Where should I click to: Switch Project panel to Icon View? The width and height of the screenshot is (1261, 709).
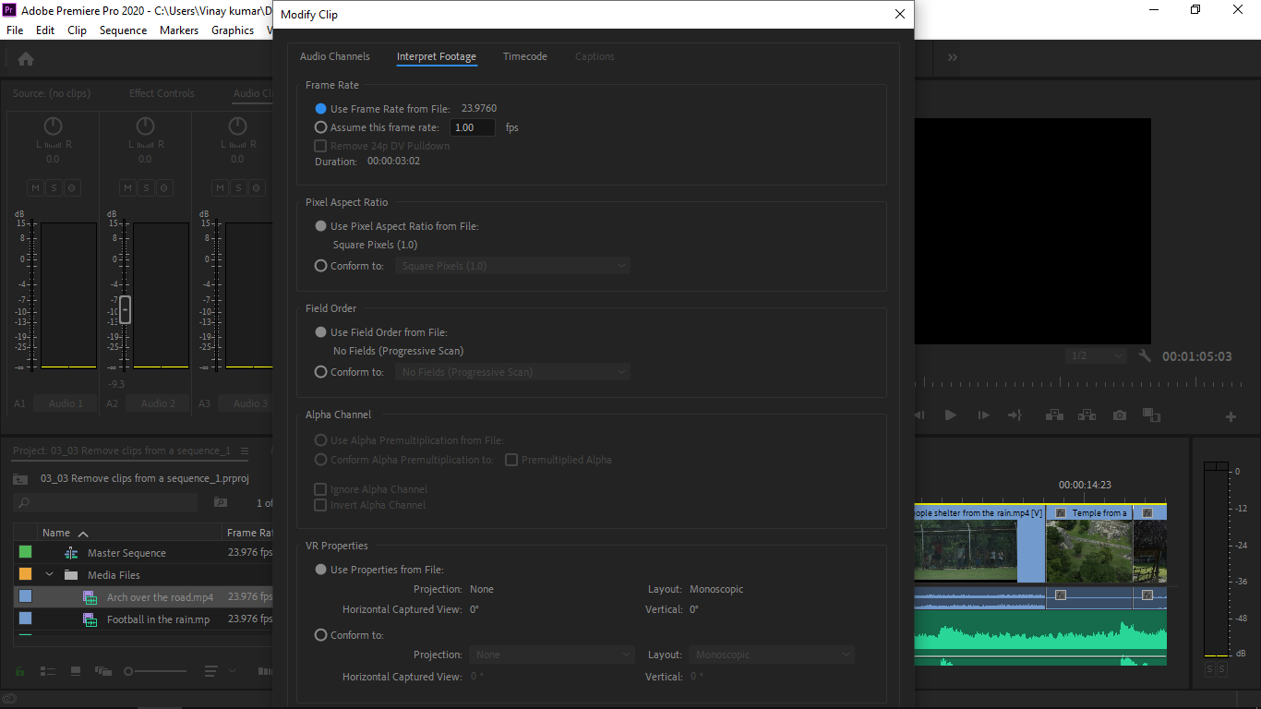[76, 671]
